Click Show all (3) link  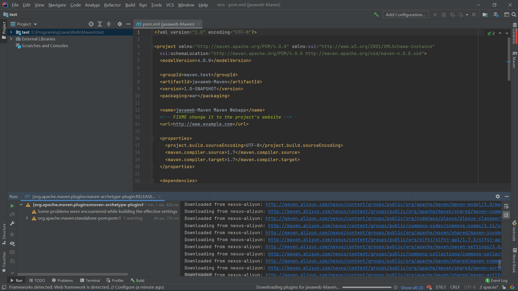[x=412, y=287]
